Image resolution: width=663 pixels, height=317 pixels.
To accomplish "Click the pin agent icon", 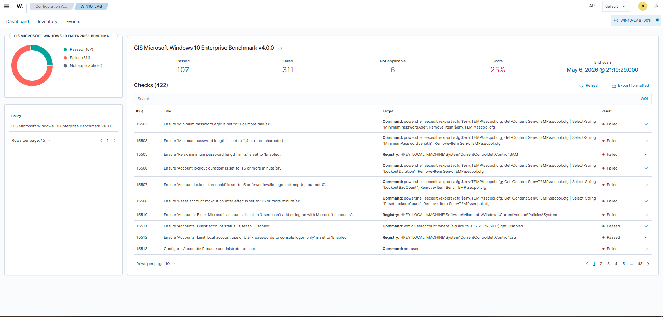I will (657, 20).
